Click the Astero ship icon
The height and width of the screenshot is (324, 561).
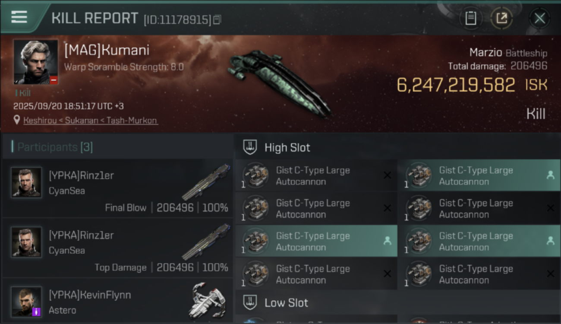[x=207, y=300]
